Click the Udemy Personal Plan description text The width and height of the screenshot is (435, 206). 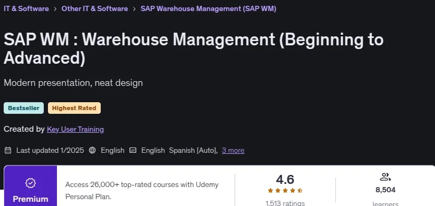point(142,191)
